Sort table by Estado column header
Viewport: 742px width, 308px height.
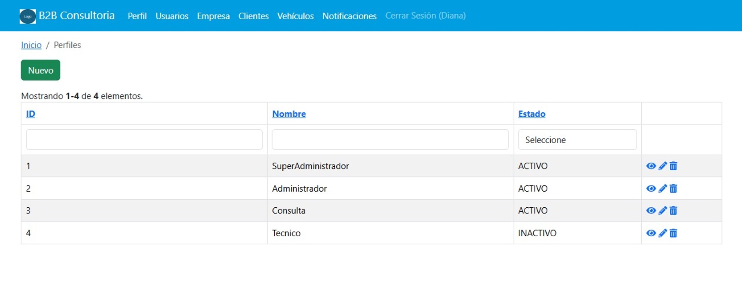[x=532, y=114]
